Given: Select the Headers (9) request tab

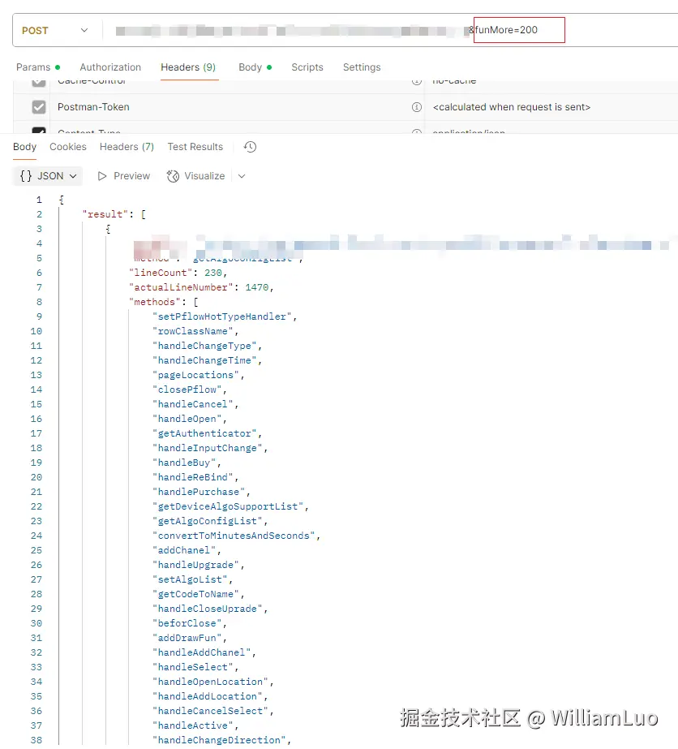Looking at the screenshot, I should (188, 67).
